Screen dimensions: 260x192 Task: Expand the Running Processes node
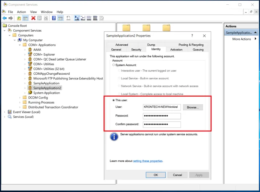tap(20, 102)
